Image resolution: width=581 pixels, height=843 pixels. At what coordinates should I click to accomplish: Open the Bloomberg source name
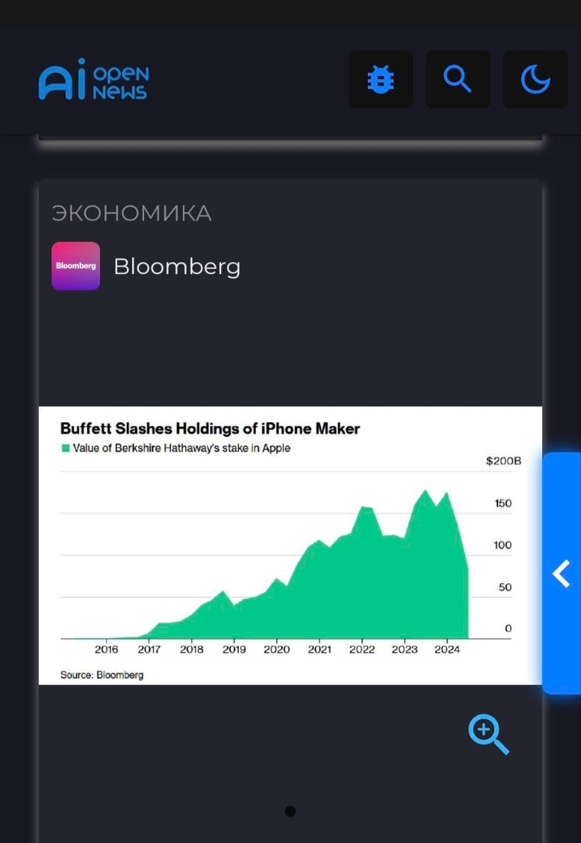[177, 267]
